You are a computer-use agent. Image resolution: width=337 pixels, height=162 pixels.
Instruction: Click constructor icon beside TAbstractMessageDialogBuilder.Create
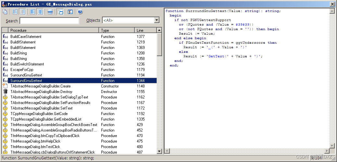click(6, 86)
